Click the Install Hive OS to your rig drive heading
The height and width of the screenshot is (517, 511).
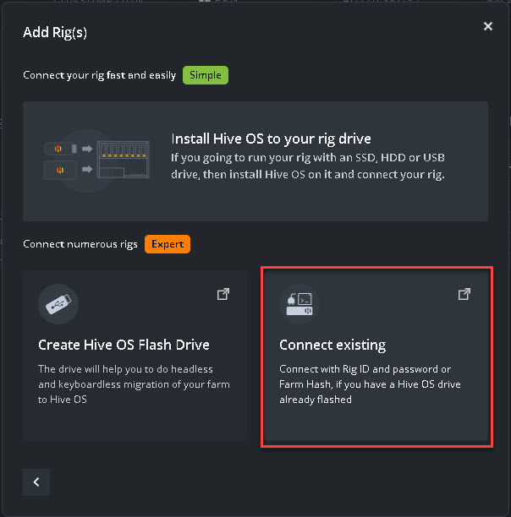pyautogui.click(x=271, y=139)
